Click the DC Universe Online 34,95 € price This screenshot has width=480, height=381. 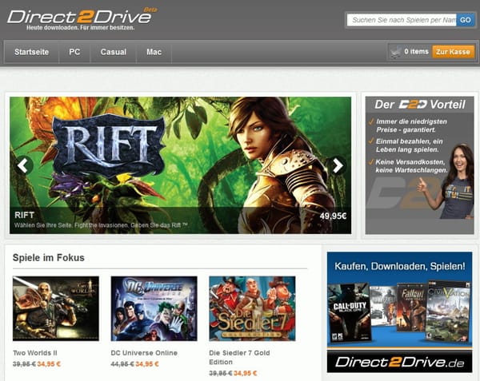click(x=147, y=364)
